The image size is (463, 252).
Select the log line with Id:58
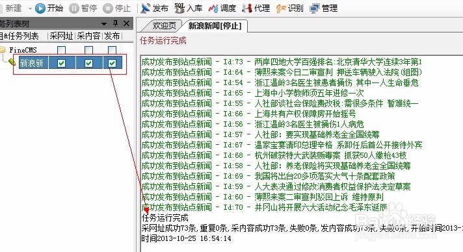[x=276, y=166]
